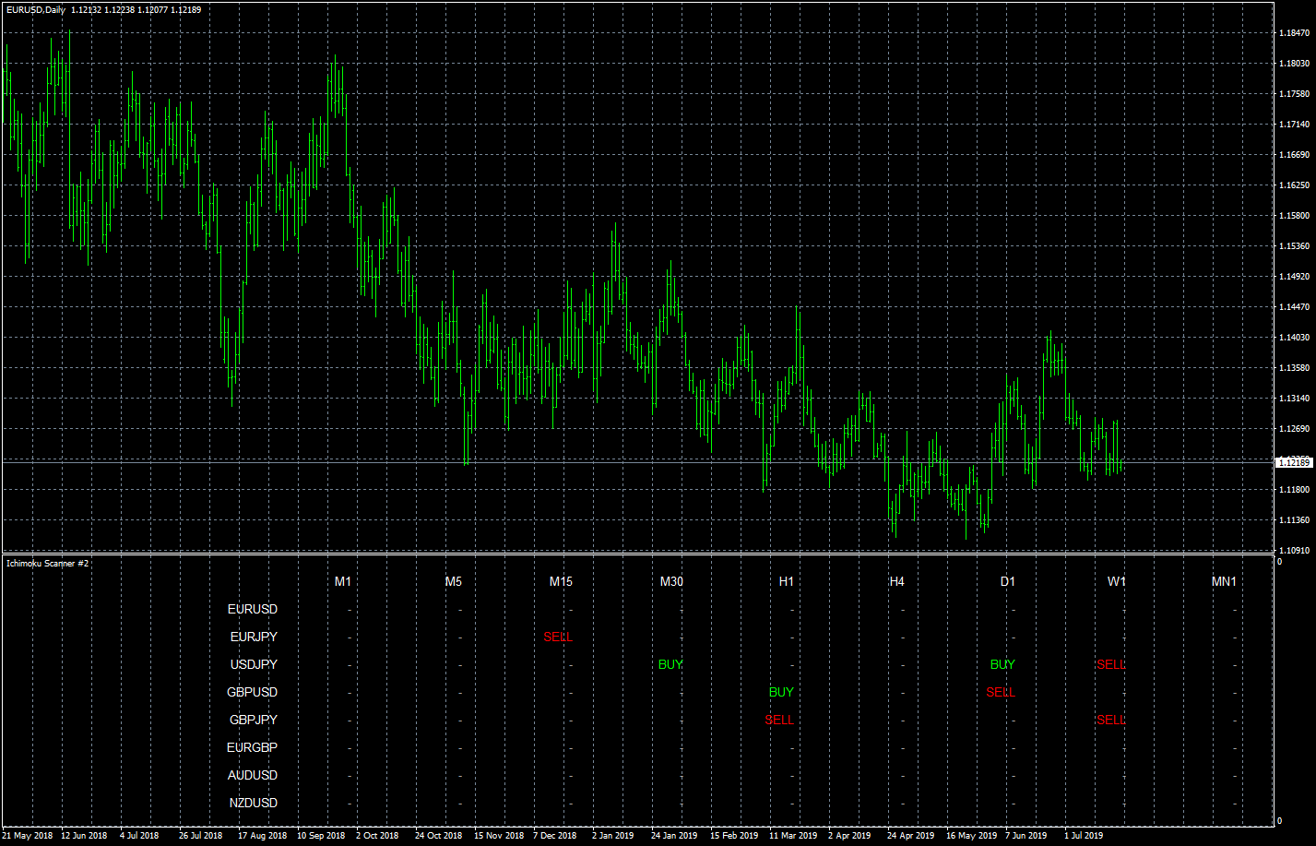
Task: Select the W1 timeframe column header
Action: pos(1117,581)
